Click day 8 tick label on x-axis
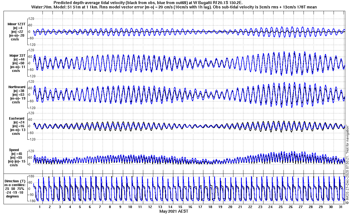 pyautogui.click(x=110, y=207)
